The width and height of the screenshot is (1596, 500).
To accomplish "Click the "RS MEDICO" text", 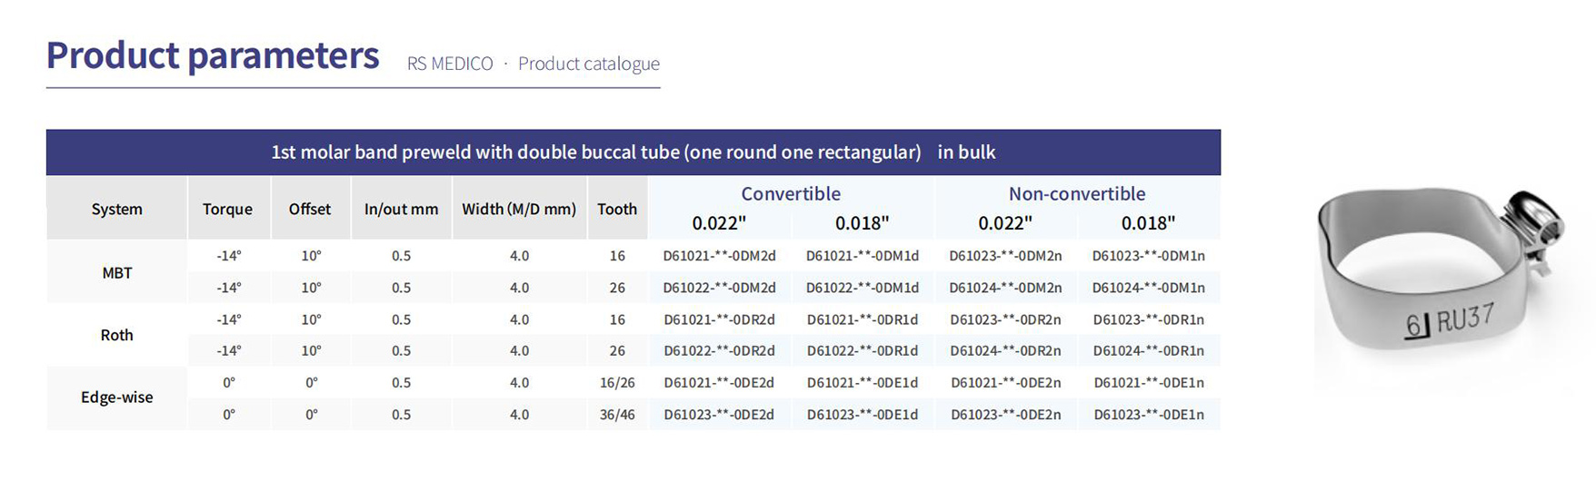I will (x=450, y=64).
